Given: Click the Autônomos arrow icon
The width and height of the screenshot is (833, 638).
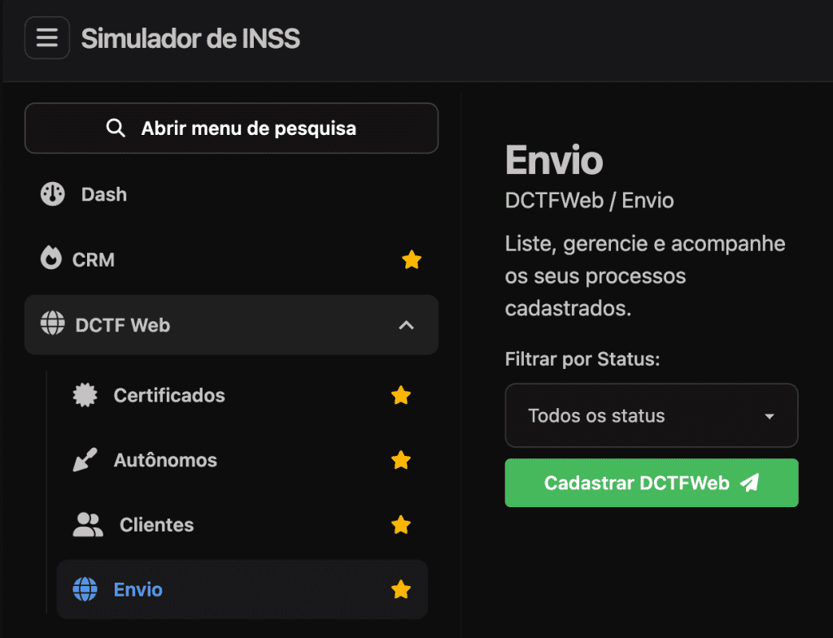Looking at the screenshot, I should click(x=85, y=460).
